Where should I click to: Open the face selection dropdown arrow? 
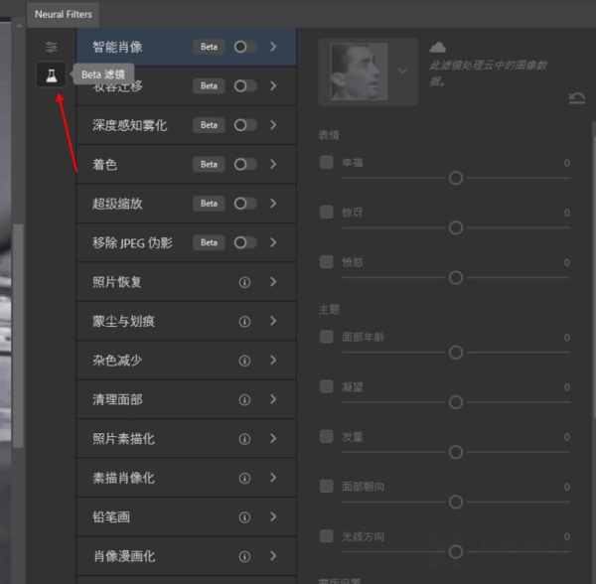[402, 72]
